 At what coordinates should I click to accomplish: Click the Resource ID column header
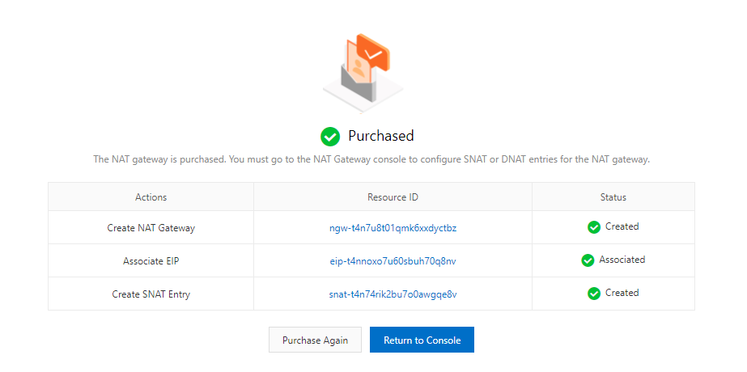(x=393, y=197)
